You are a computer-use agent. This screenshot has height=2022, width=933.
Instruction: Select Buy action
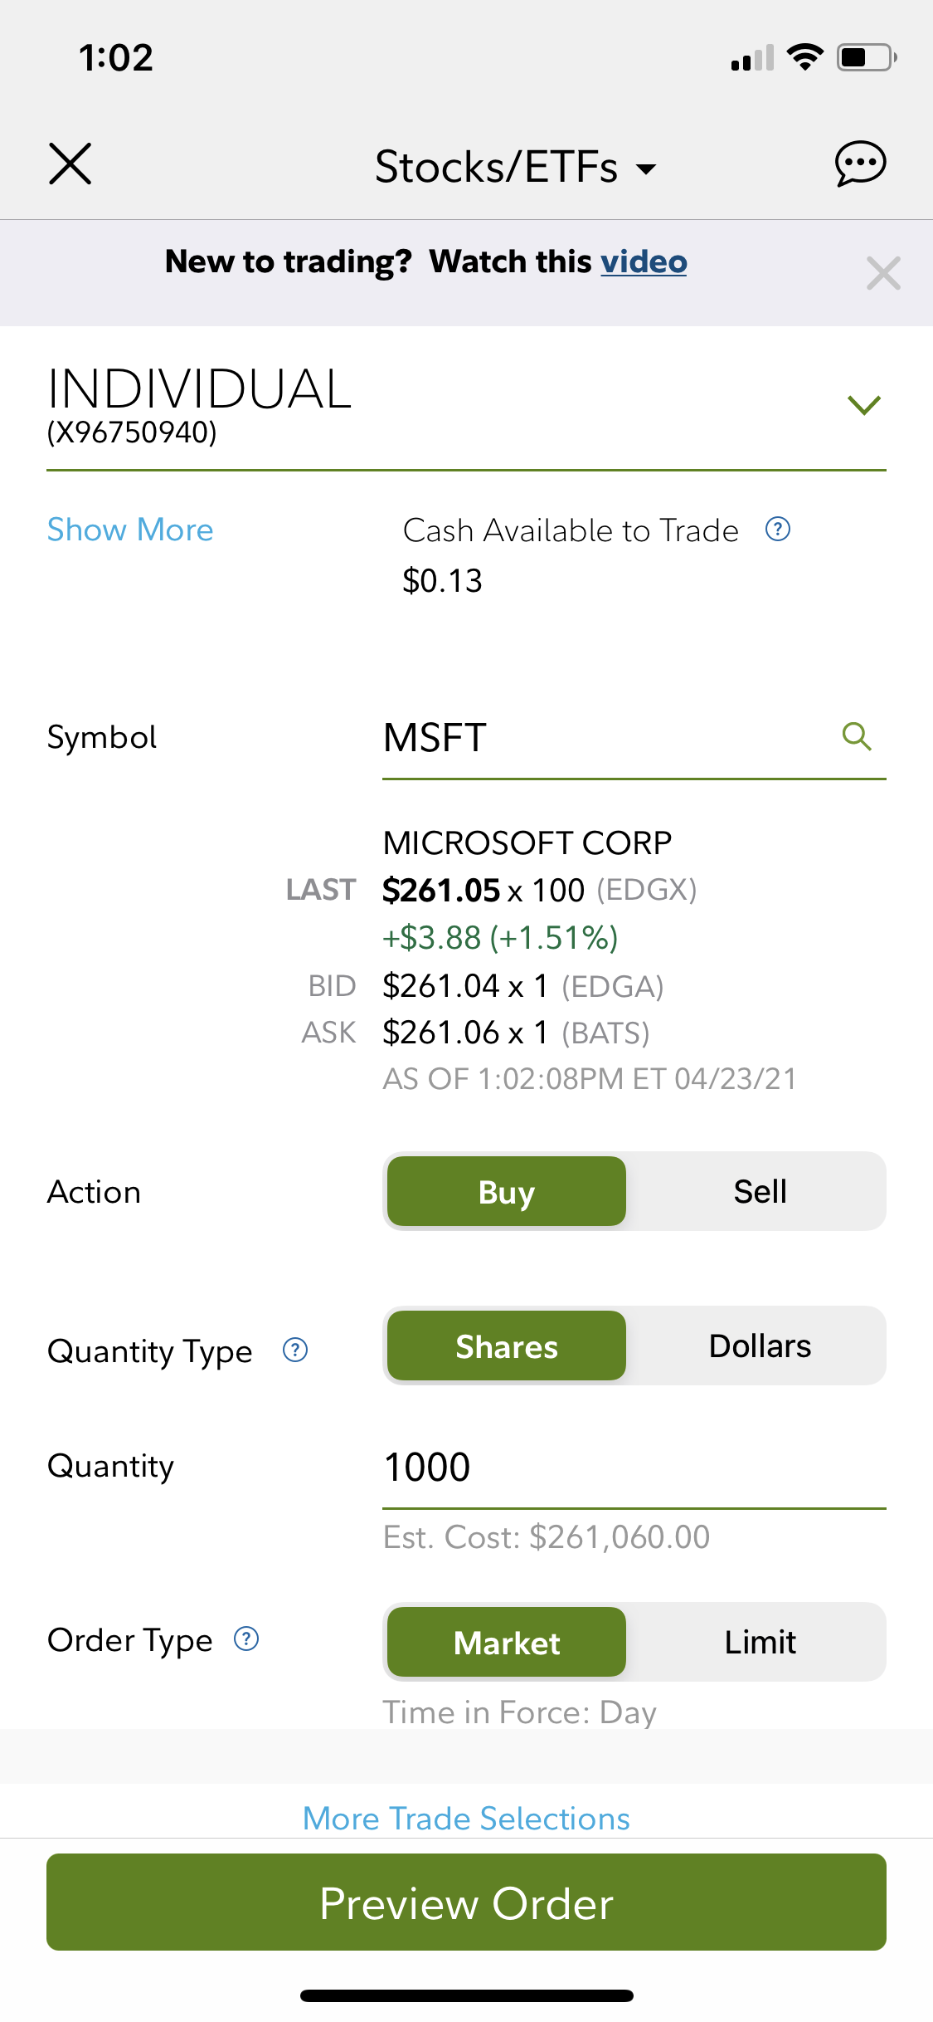[507, 1191]
